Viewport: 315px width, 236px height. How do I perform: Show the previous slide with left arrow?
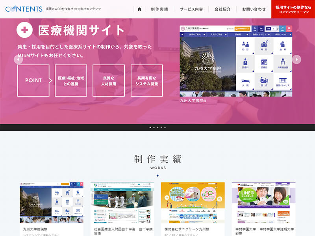(x=18, y=59)
